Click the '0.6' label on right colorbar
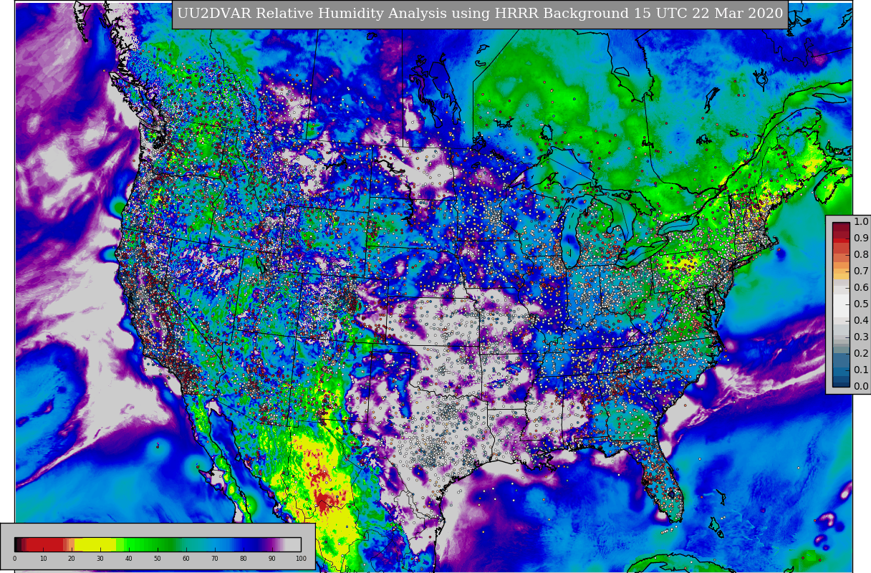 pyautogui.click(x=861, y=288)
